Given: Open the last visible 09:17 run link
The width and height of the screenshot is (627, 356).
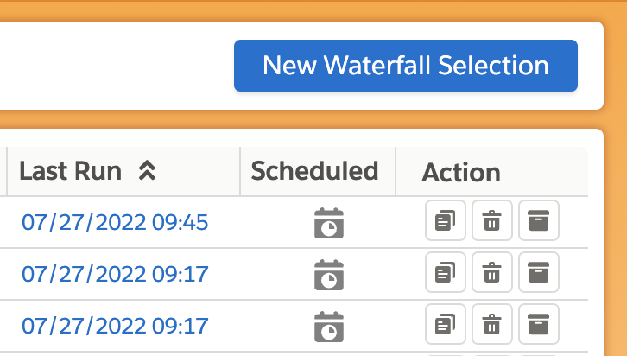Looking at the screenshot, I should point(115,326).
